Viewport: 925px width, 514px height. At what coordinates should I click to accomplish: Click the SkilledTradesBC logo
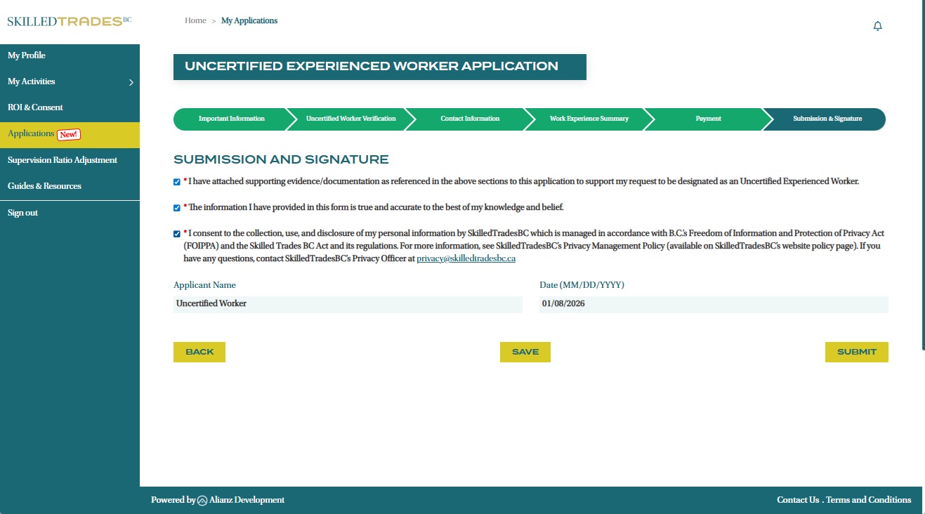coord(69,21)
